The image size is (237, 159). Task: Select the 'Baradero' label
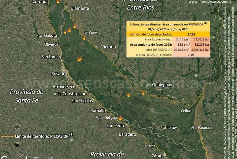pos(127,134)
